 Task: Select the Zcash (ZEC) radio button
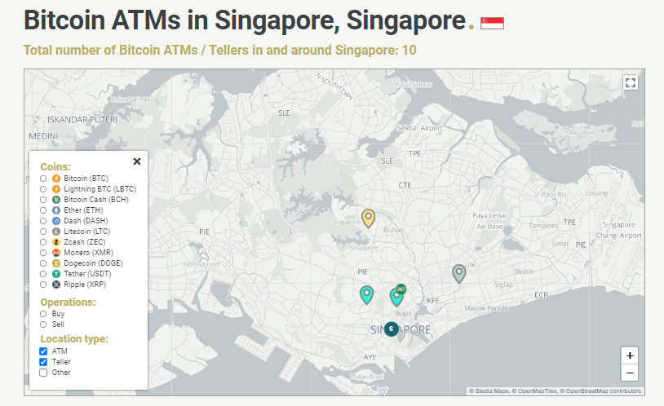click(x=43, y=242)
